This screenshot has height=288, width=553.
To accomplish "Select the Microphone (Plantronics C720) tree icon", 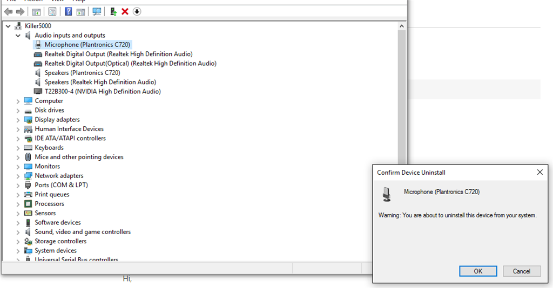I will coord(38,44).
